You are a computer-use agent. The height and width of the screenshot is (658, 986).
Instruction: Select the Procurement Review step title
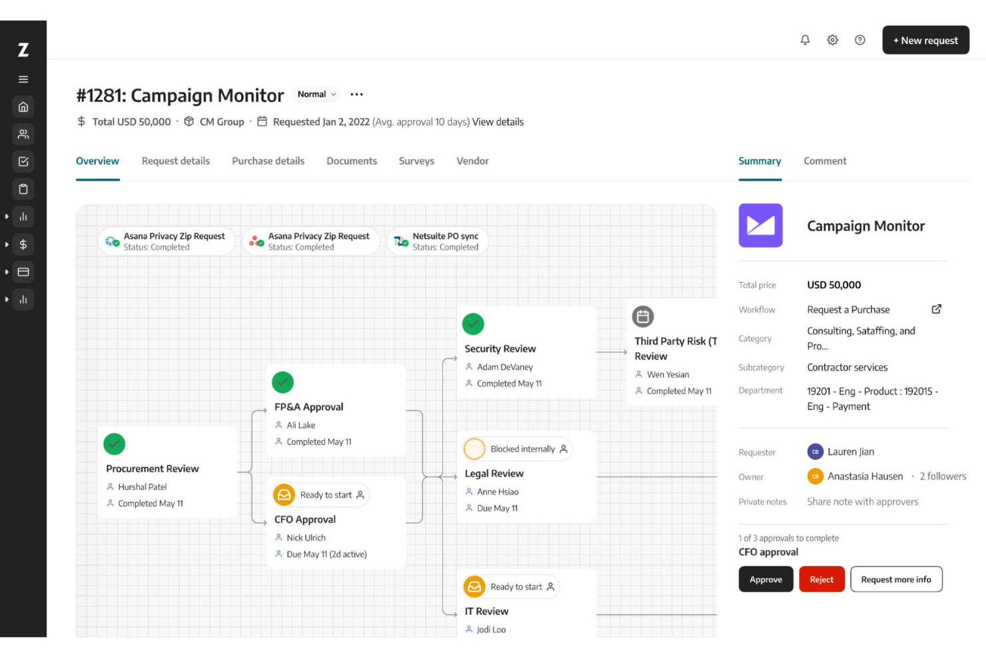click(x=152, y=469)
